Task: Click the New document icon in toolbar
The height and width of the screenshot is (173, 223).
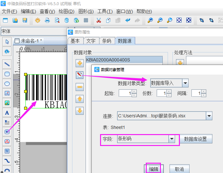Action: pyautogui.click(x=5, y=20)
